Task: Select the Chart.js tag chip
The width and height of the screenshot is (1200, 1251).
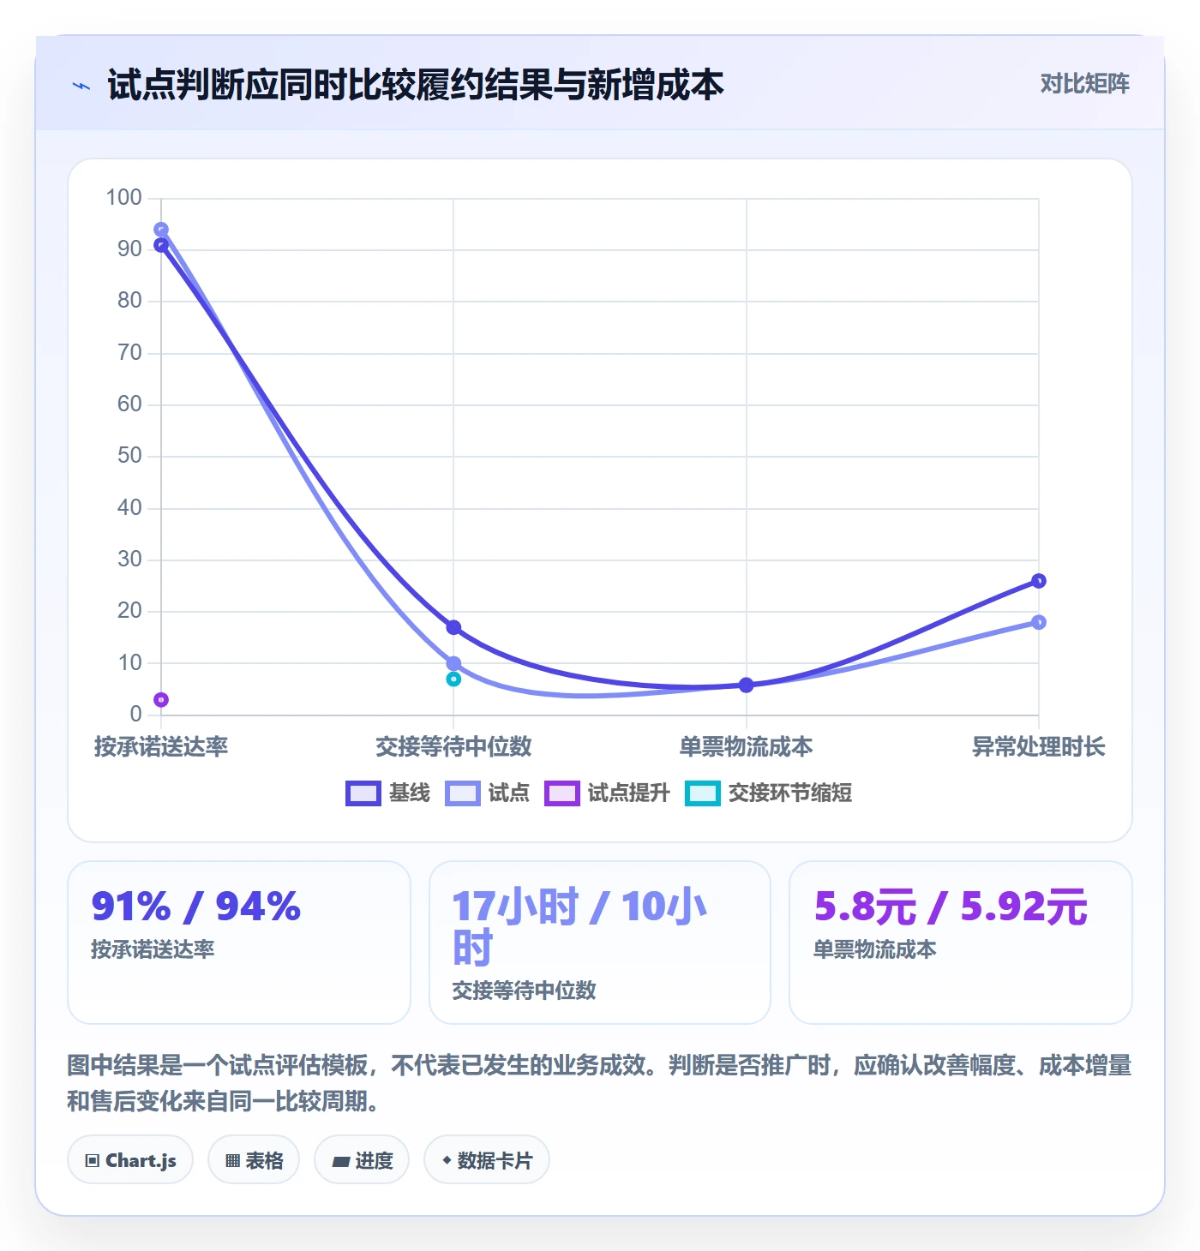Action: [x=130, y=1160]
